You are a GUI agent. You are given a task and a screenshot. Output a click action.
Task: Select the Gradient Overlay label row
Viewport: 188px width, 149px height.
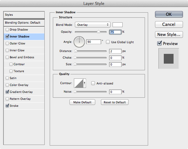pyautogui.click(x=24, y=92)
